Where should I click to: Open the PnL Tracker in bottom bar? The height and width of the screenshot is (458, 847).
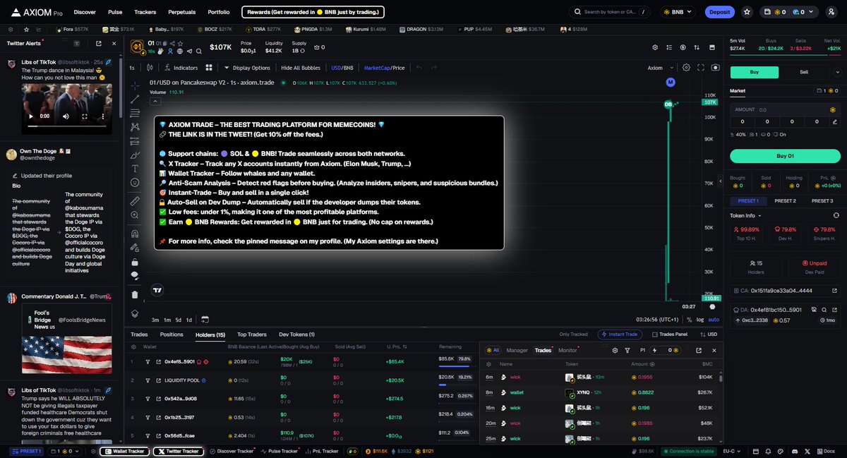click(322, 451)
